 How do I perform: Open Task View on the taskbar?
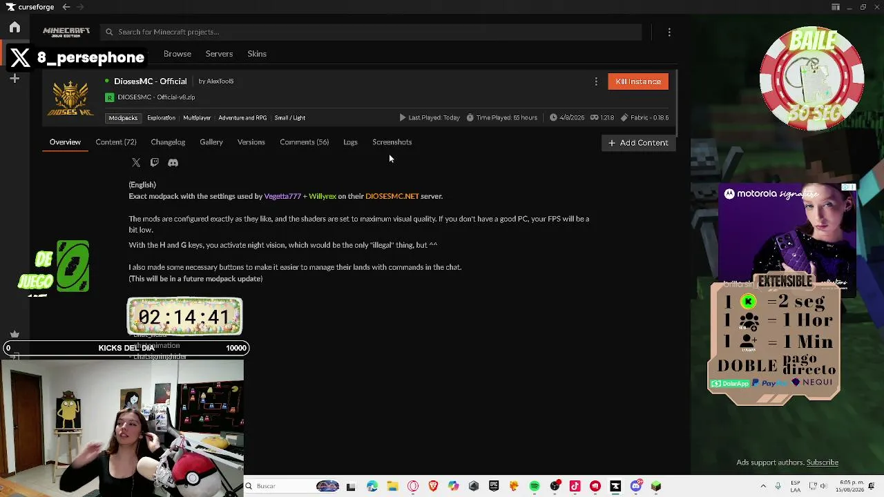[351, 487]
